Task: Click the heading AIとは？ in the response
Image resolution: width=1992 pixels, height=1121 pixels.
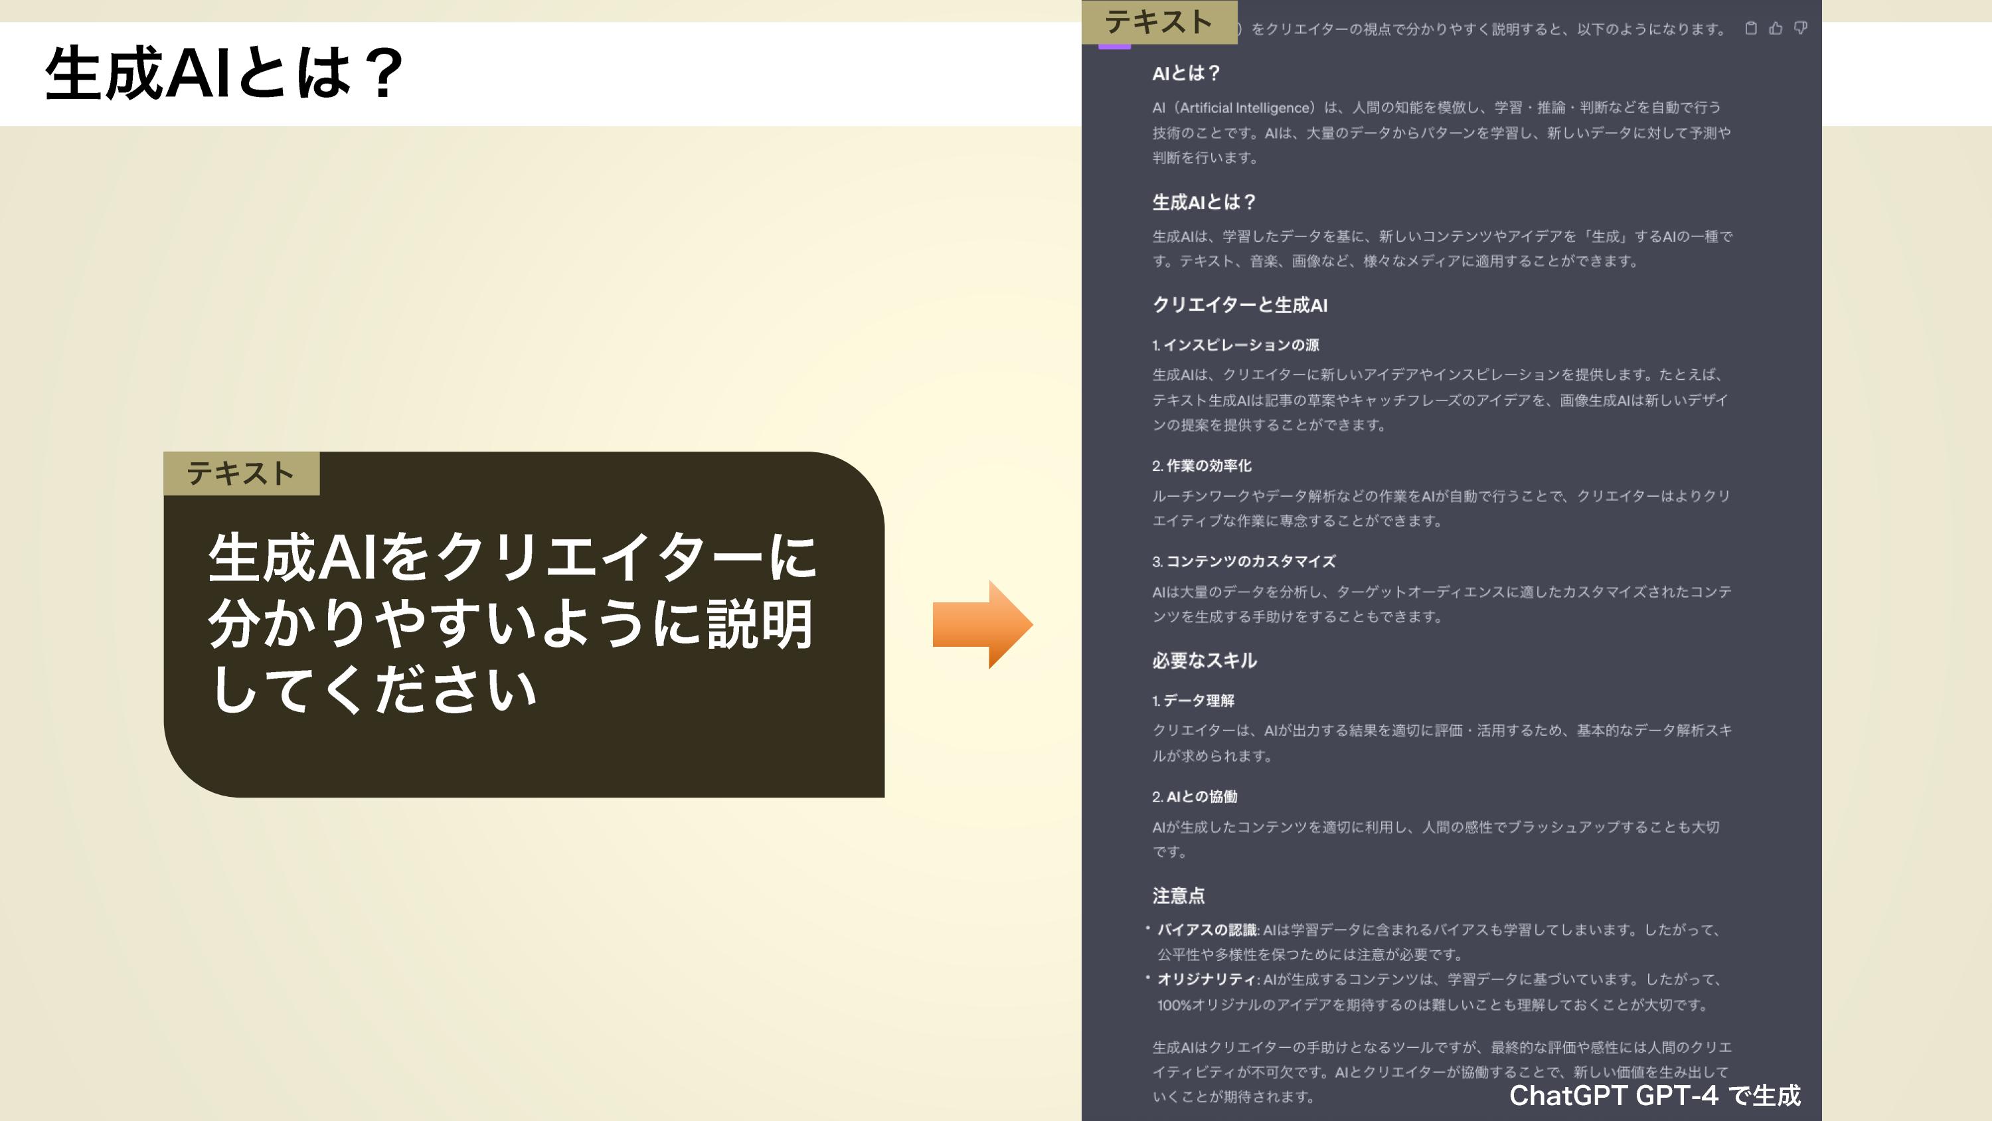Action: [x=1185, y=74]
